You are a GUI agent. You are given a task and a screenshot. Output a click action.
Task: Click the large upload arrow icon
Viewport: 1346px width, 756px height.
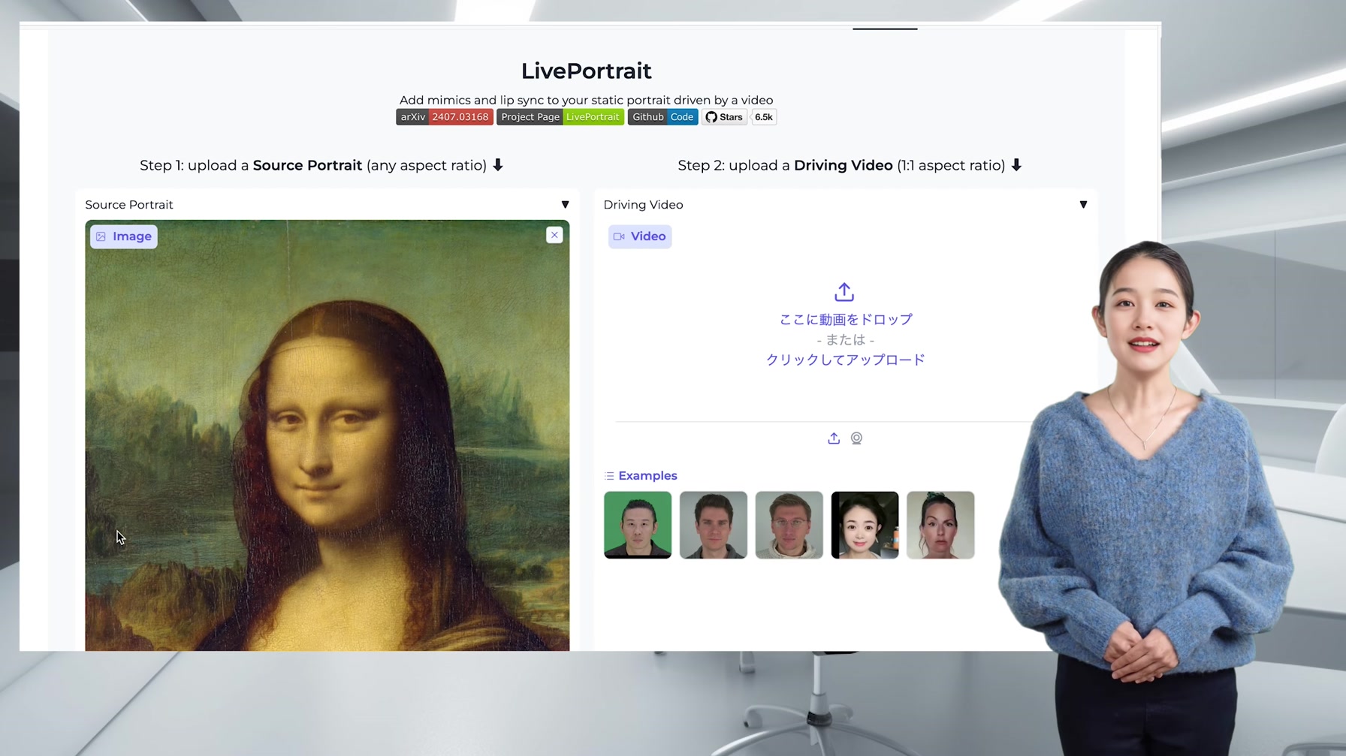coord(844,292)
